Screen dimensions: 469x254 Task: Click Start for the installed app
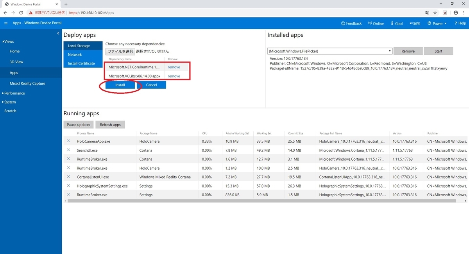point(439,51)
